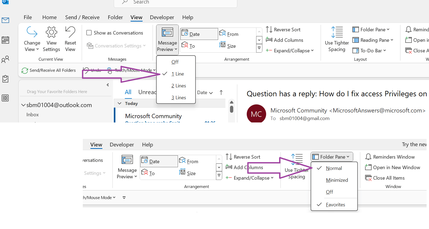Open Reading Pane dropdown in top ribbon
The height and width of the screenshot is (229, 429).
(373, 40)
